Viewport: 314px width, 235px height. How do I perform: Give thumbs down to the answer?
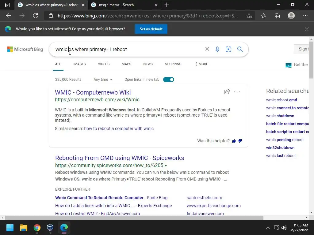pyautogui.click(x=240, y=141)
